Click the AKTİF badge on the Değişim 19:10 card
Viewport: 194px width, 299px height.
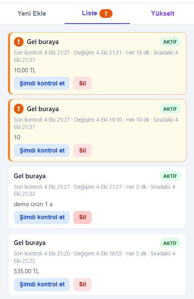170,109
